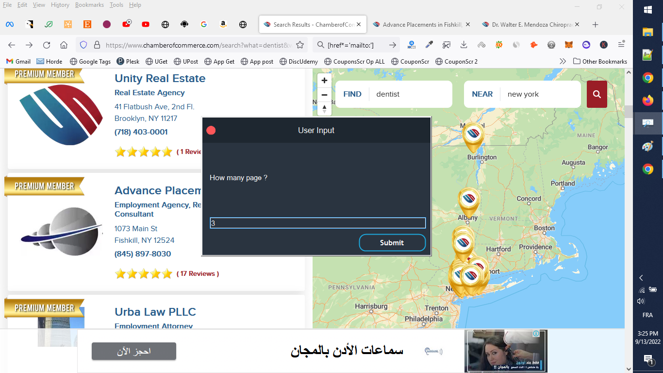Viewport: 663px width, 373px height.
Task: Open the Firefox downloads arrow icon
Action: [x=464, y=45]
